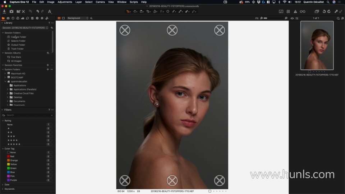Viewport: 345px width, 194px height.
Task: Click the Import images icon
Action: tap(4, 11)
